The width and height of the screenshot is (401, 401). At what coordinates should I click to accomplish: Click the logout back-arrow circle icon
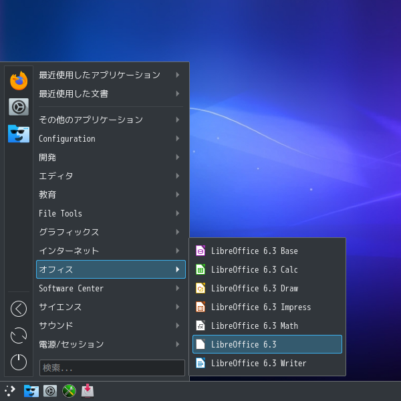19,309
